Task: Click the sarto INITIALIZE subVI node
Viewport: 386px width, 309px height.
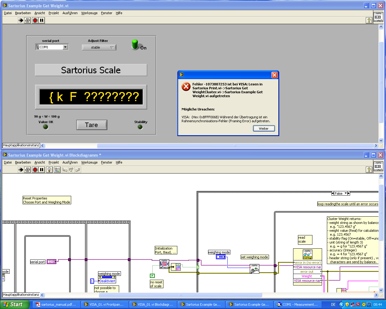Action: click(x=164, y=264)
